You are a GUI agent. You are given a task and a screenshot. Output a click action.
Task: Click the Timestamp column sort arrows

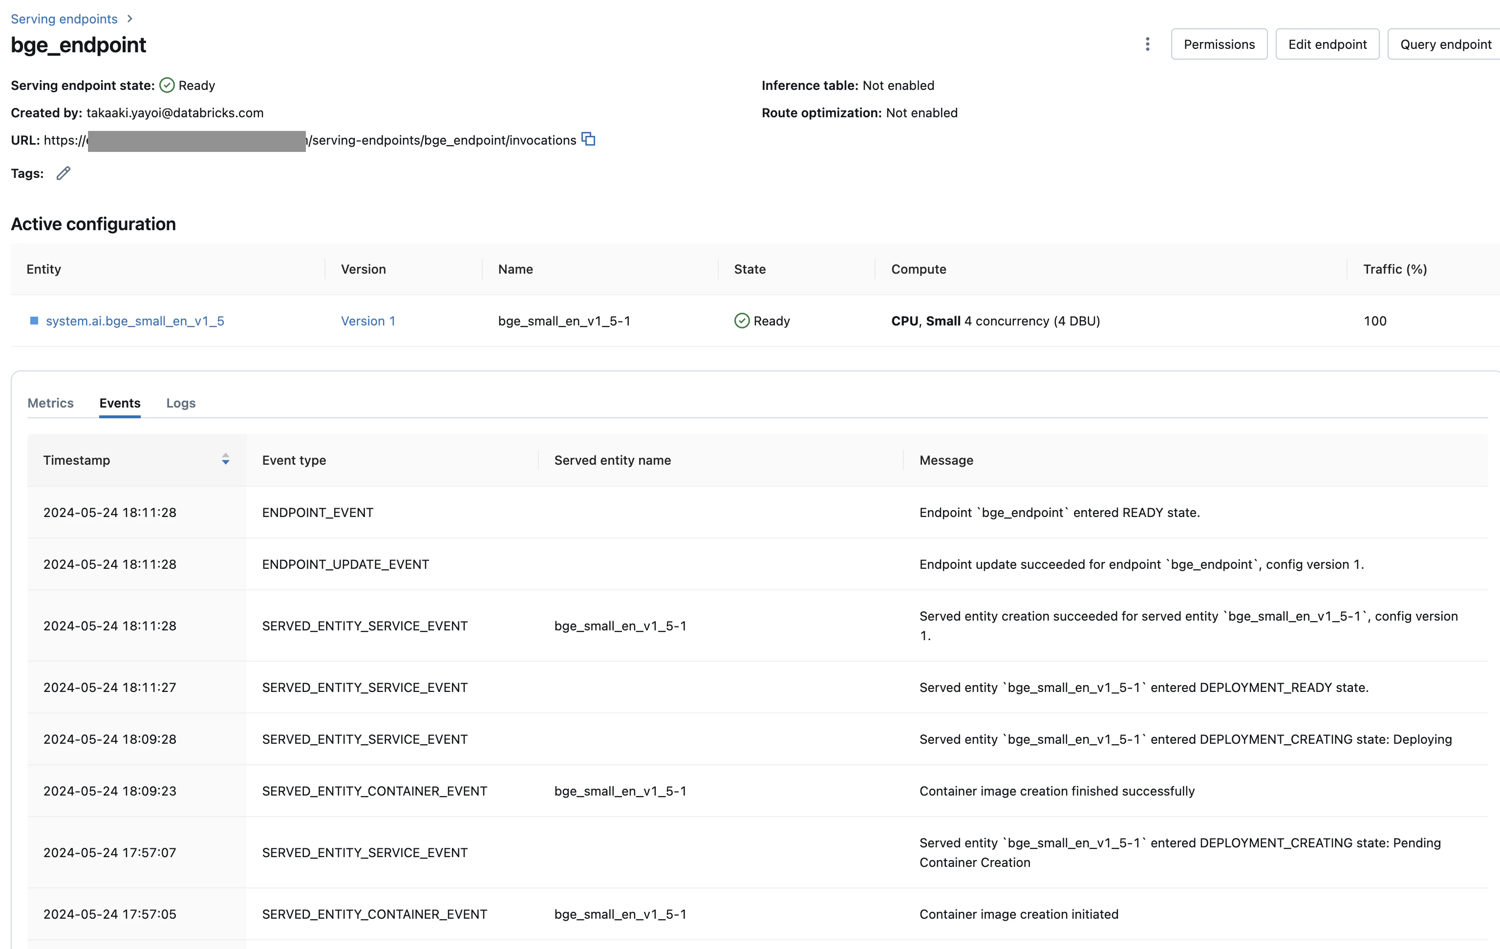226,459
